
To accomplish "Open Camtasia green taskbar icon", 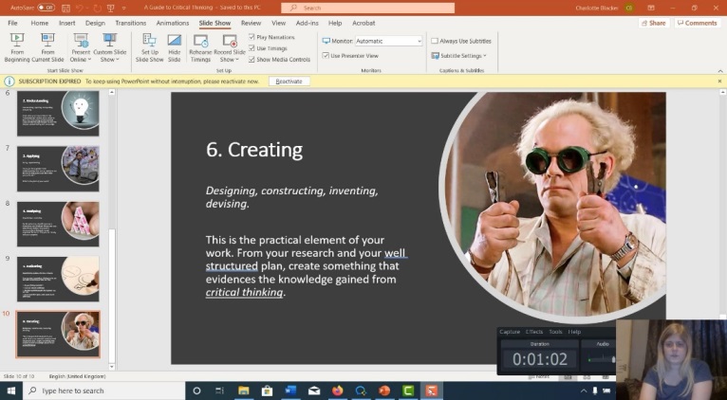I will pyautogui.click(x=408, y=391).
